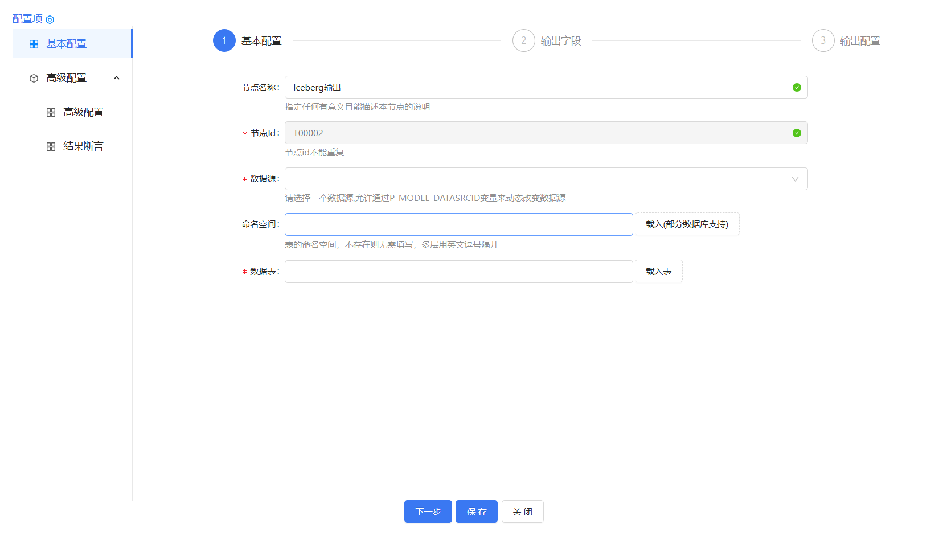Click the 下一步 button

click(428, 511)
